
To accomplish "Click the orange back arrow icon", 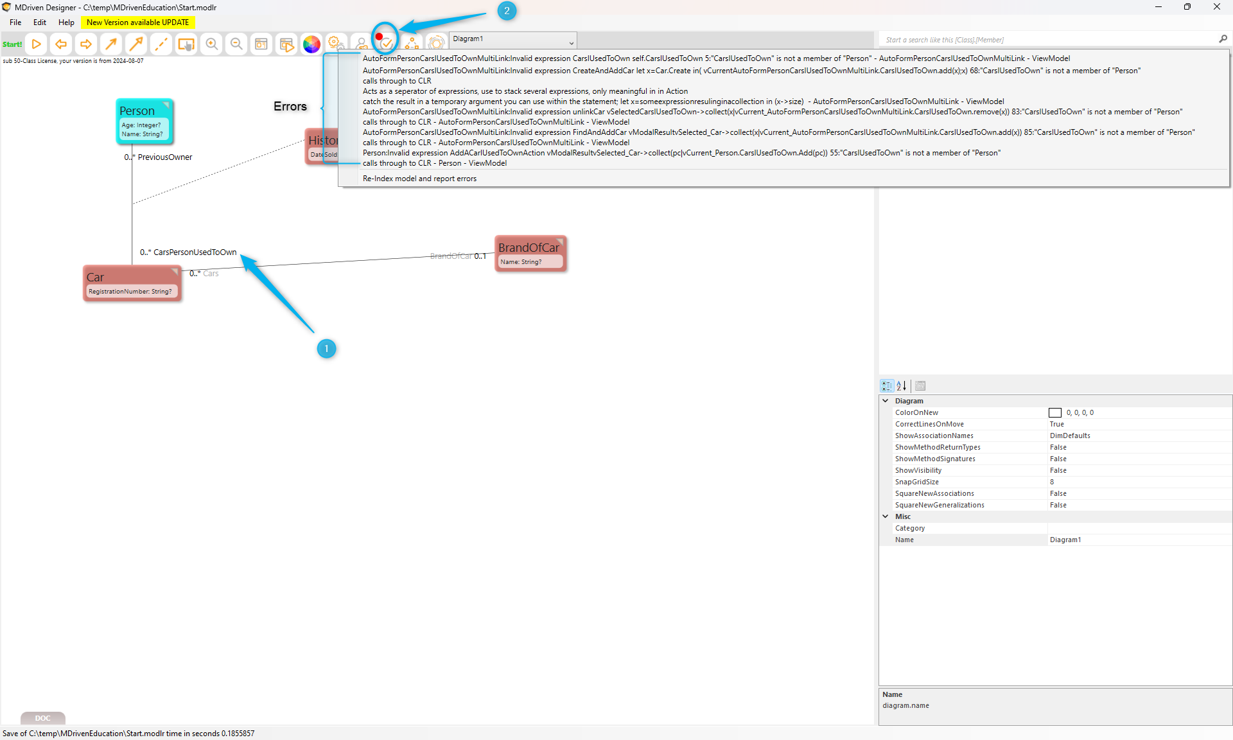I will pyautogui.click(x=61, y=44).
